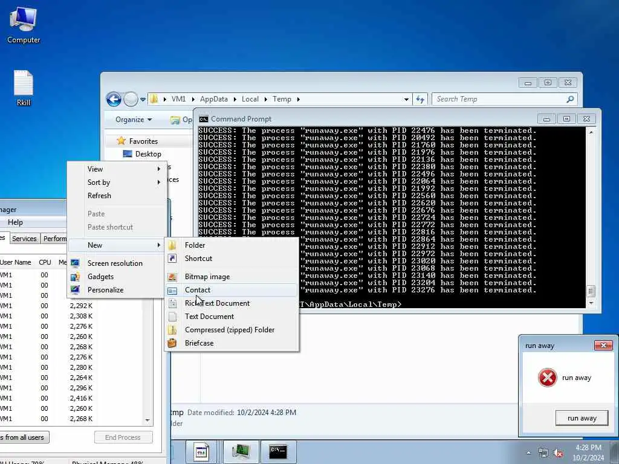This screenshot has height=464, width=619.
Task: Select VM1 in the address breadcrumb
Action: [x=178, y=99]
